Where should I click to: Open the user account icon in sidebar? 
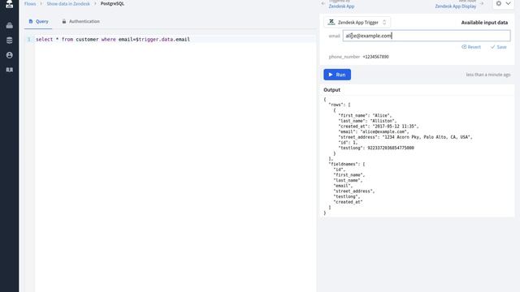click(x=9, y=55)
